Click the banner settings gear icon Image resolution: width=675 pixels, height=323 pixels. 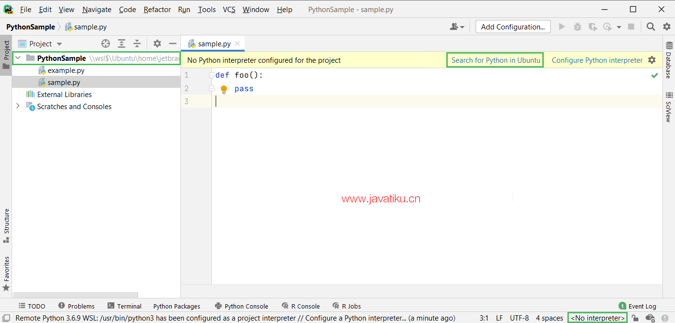click(652, 60)
